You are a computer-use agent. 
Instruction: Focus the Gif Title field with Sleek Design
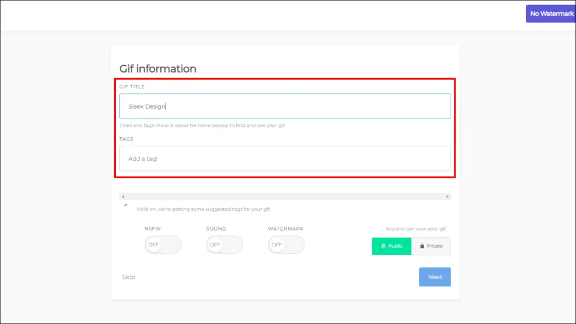(285, 106)
